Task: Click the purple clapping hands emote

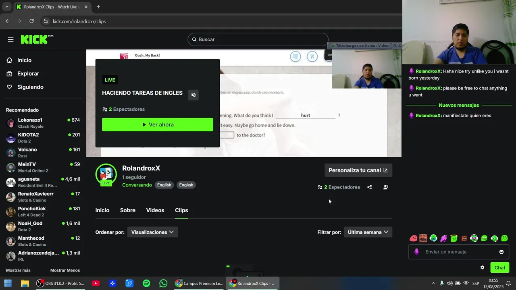Action: coord(443,238)
